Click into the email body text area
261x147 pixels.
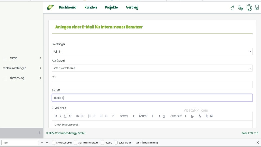[152, 124]
